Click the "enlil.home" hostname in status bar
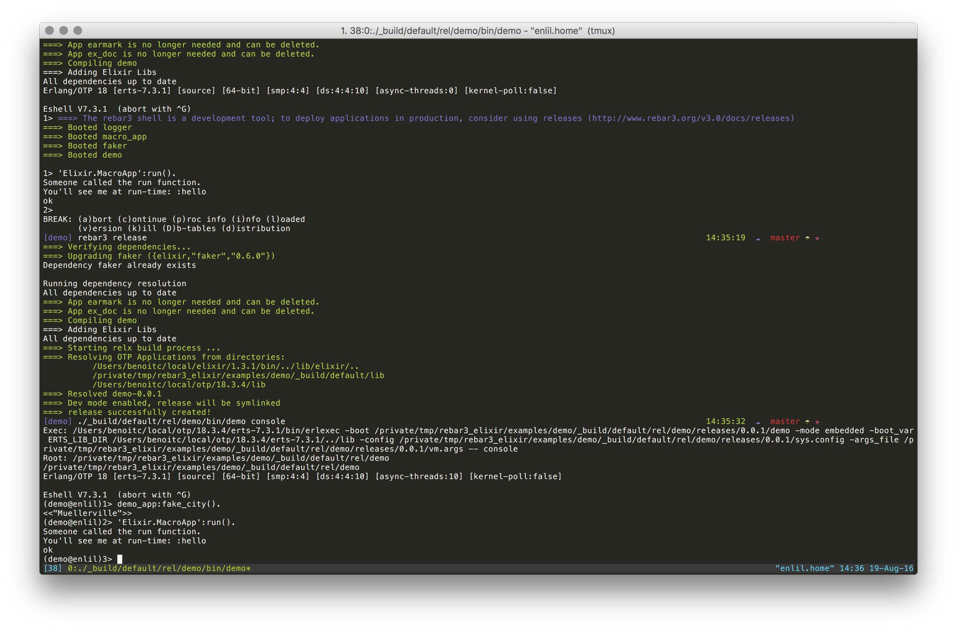957x631 pixels. pos(804,568)
